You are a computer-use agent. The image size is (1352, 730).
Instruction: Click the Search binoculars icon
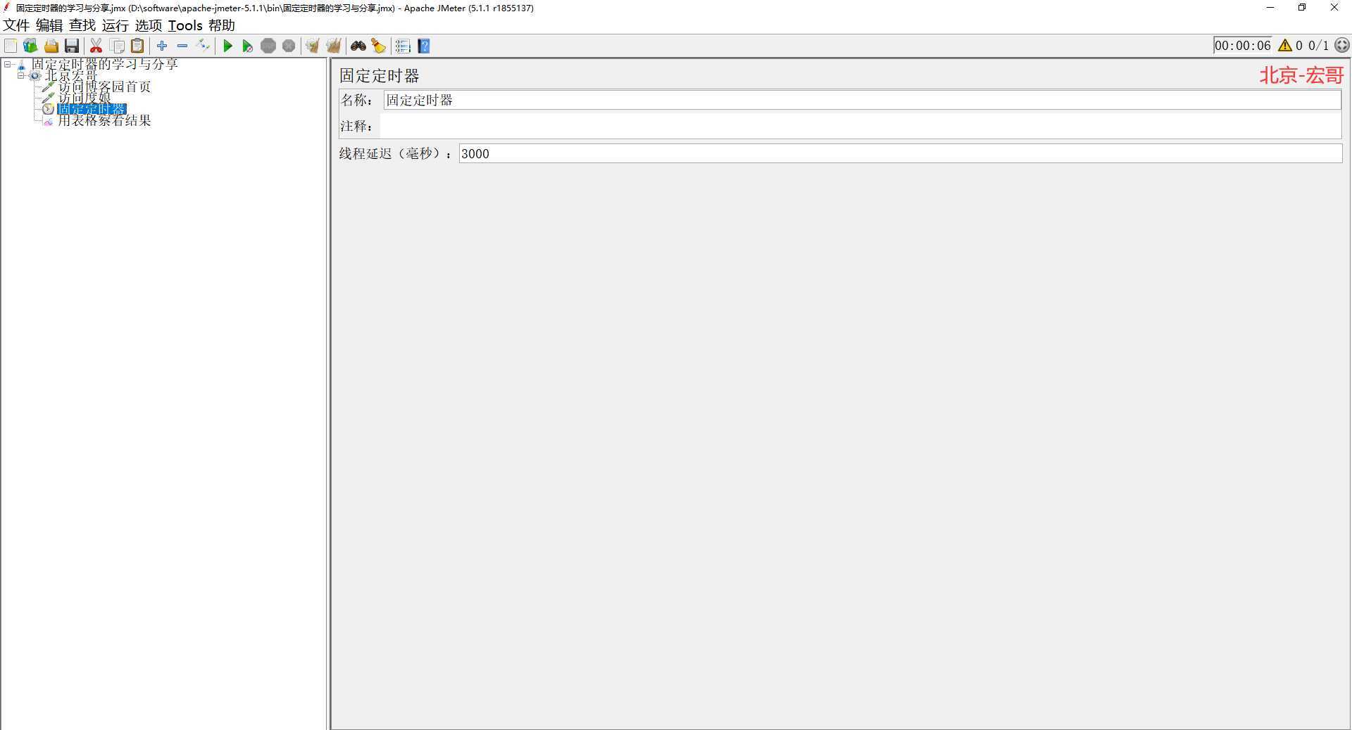click(x=358, y=46)
